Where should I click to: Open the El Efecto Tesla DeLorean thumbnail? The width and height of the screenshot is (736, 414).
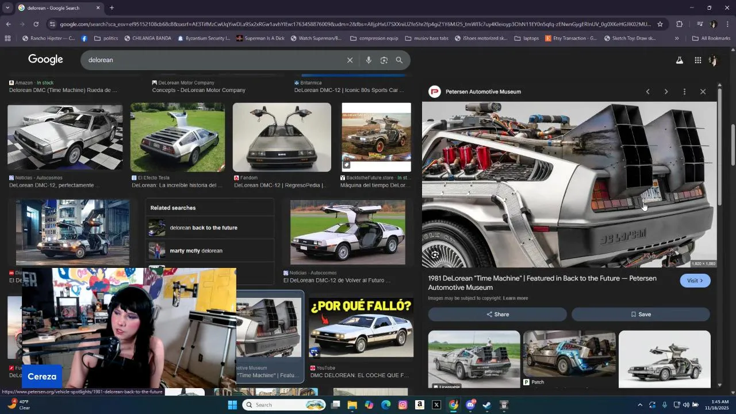178,137
